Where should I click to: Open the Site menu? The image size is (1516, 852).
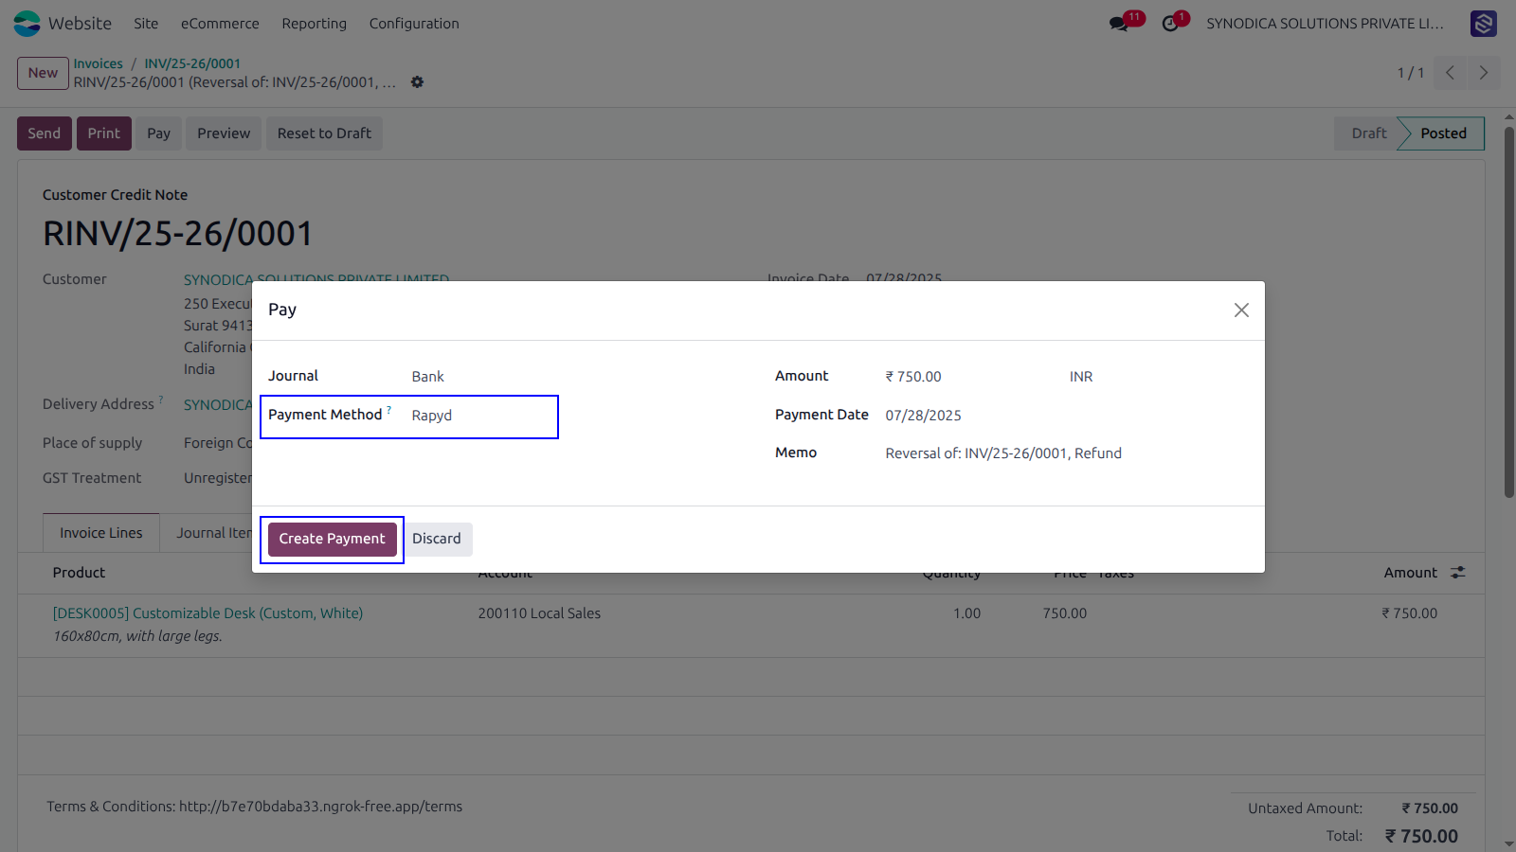coord(146,24)
